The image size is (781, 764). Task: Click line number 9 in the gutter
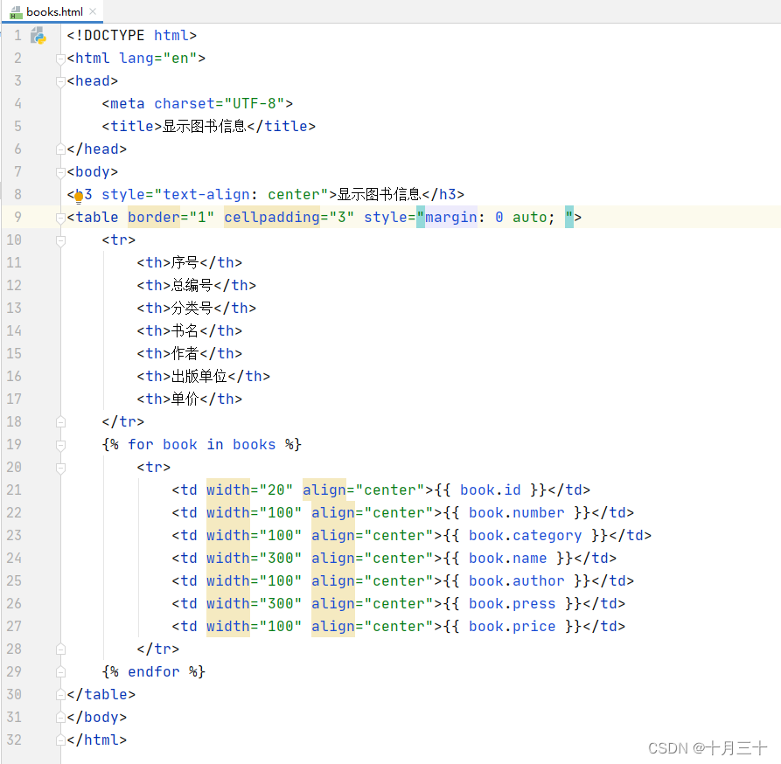pyautogui.click(x=18, y=217)
